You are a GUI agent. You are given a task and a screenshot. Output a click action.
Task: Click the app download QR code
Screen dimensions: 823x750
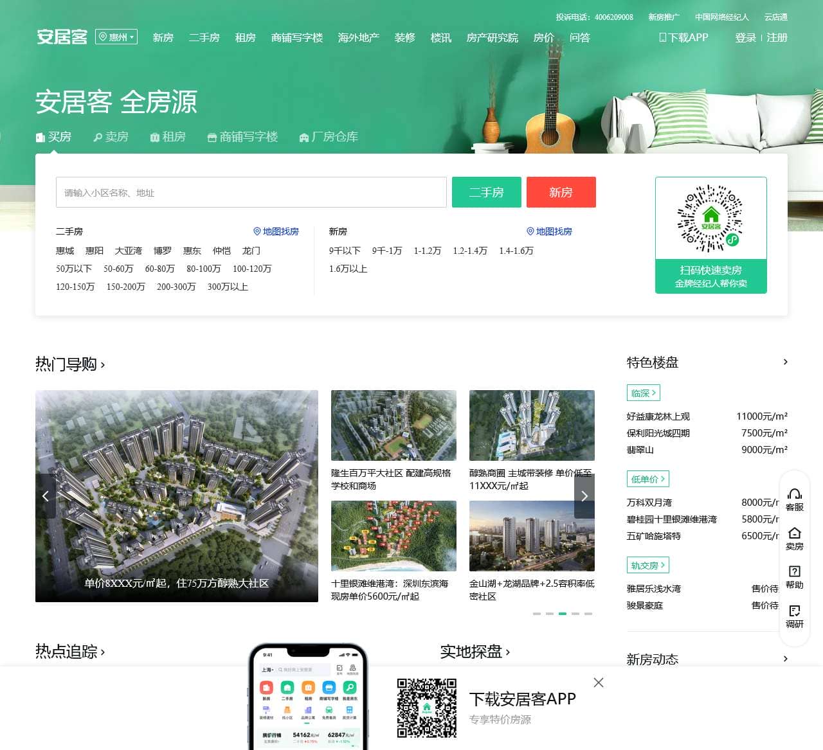coord(427,708)
